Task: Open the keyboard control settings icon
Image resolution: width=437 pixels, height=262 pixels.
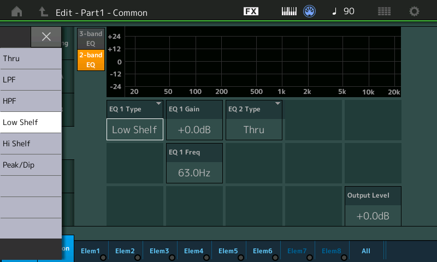Action: point(289,11)
